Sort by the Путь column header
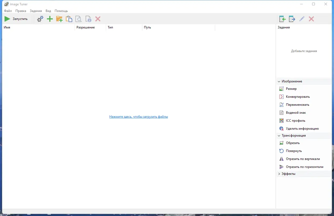Image resolution: width=334 pixels, height=216 pixels. click(x=179, y=27)
